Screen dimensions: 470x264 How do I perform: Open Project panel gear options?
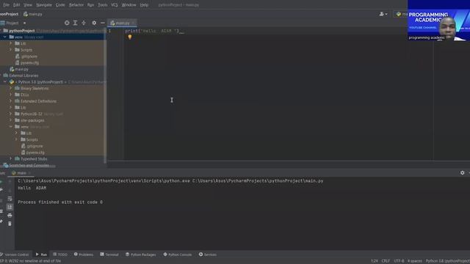click(x=94, y=23)
